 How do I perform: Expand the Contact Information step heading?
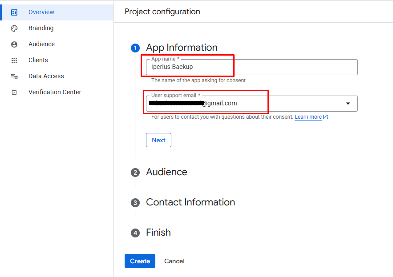click(x=190, y=202)
